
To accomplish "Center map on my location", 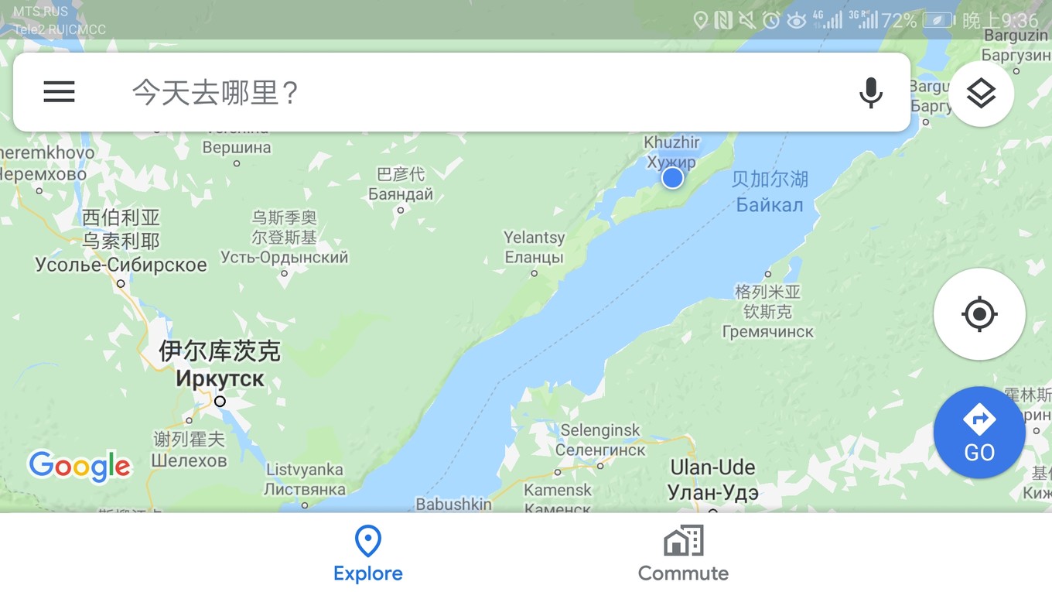I will 979,314.
